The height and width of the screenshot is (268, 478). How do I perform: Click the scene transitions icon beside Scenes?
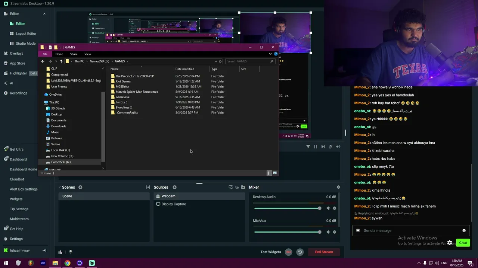click(x=148, y=187)
